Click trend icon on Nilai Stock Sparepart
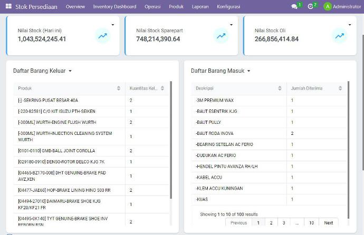This screenshot has width=364, height=235. [x=221, y=36]
